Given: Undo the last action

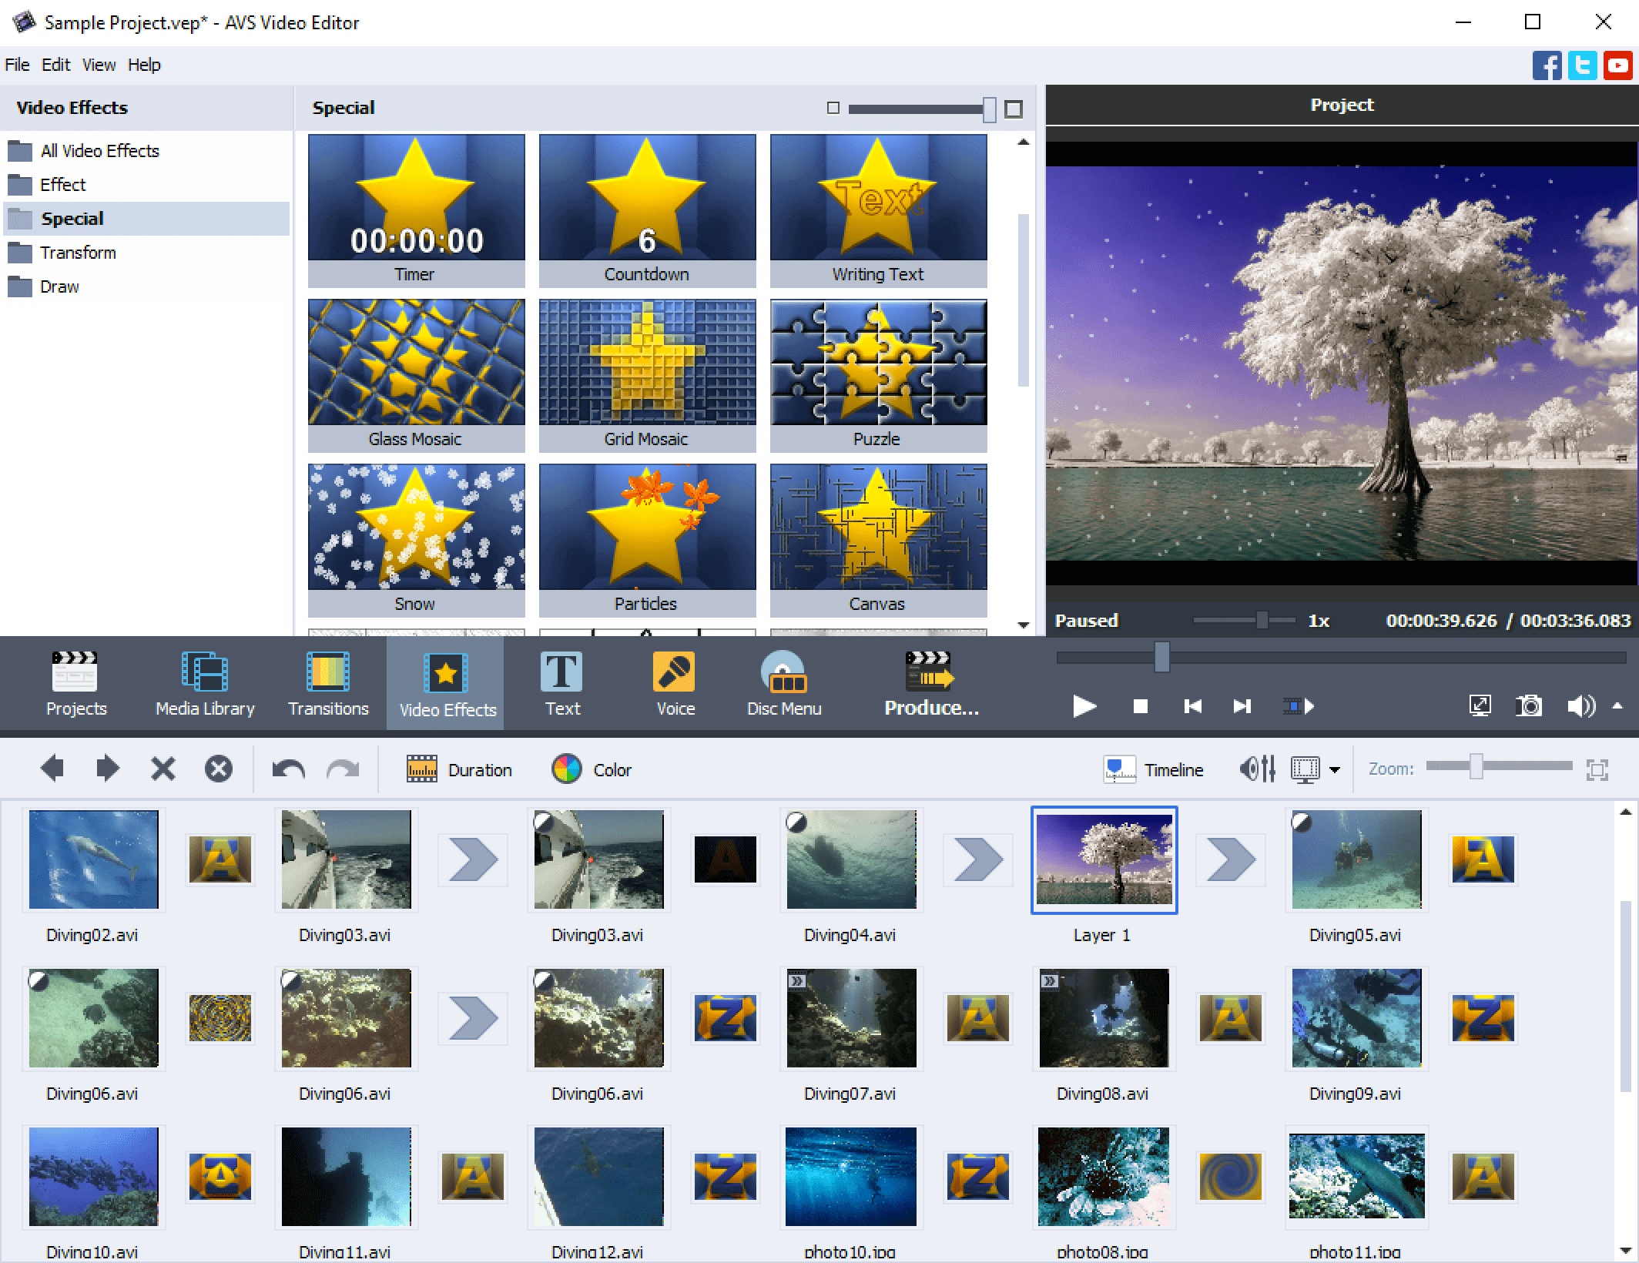Looking at the screenshot, I should point(290,769).
